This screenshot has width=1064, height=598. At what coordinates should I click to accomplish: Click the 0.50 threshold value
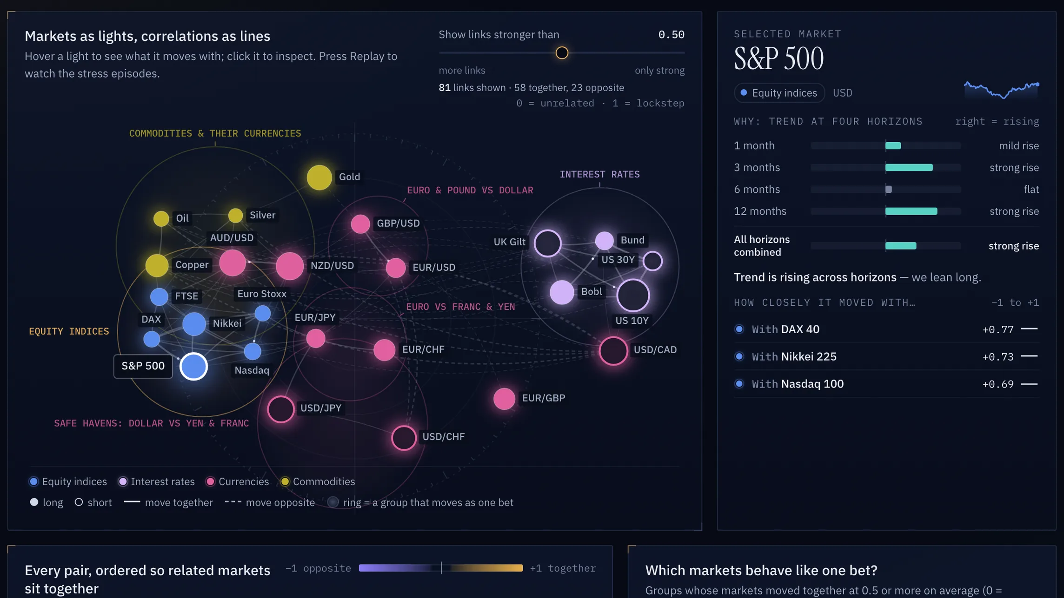pyautogui.click(x=671, y=34)
